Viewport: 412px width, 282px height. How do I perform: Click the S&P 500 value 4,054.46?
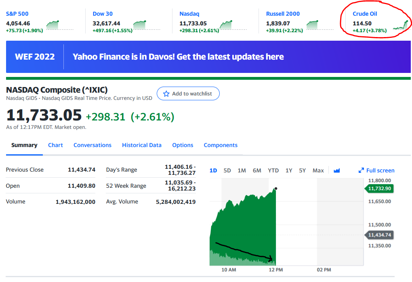(18, 24)
